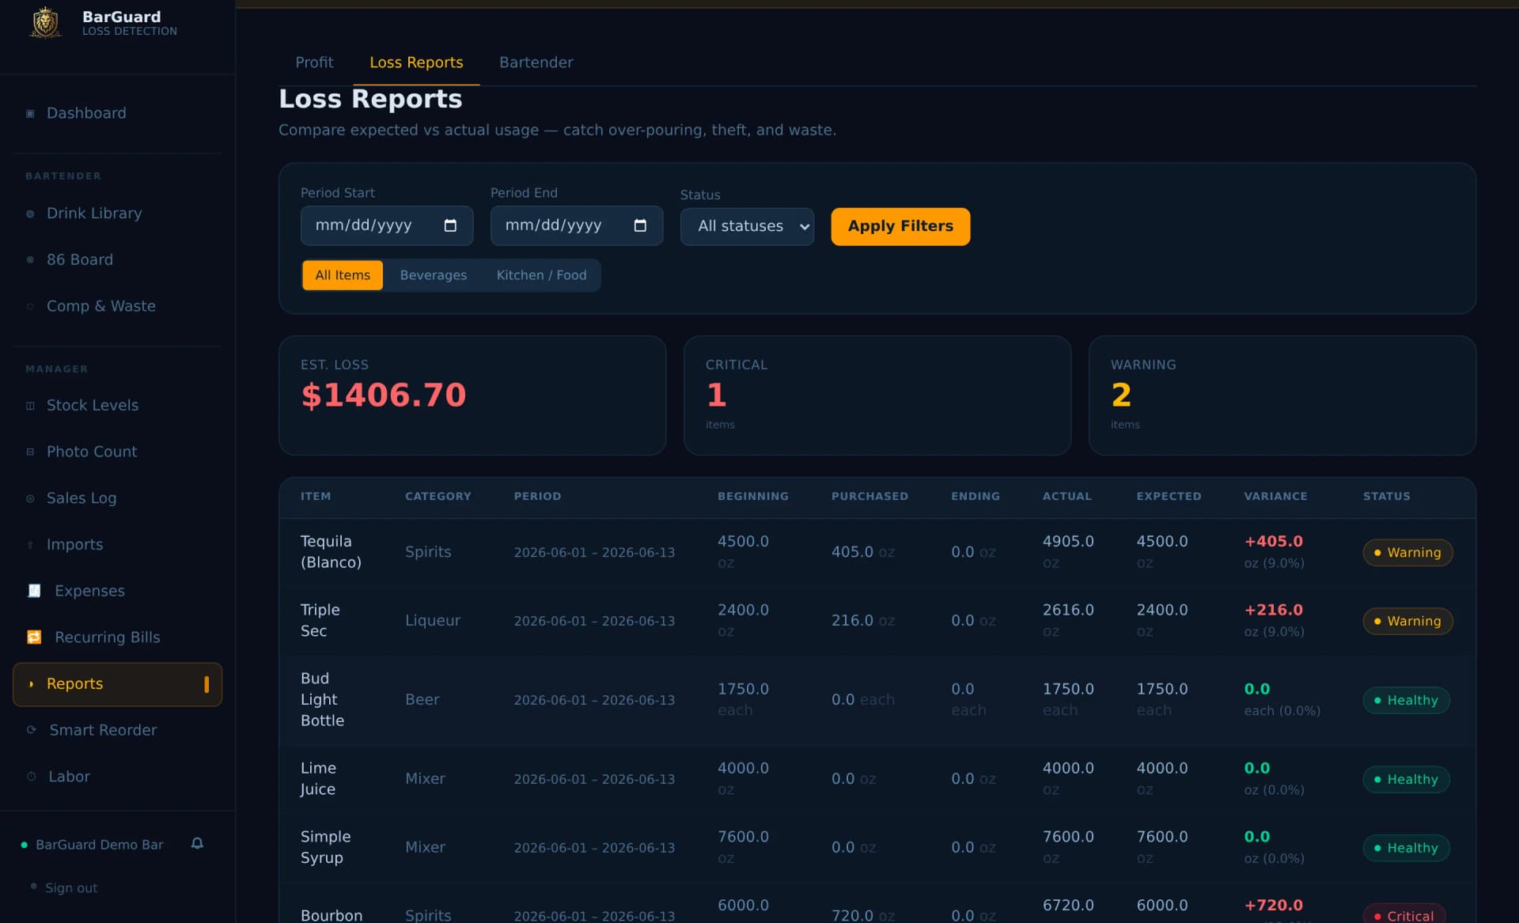Open the Reports sidebar item

click(x=117, y=684)
